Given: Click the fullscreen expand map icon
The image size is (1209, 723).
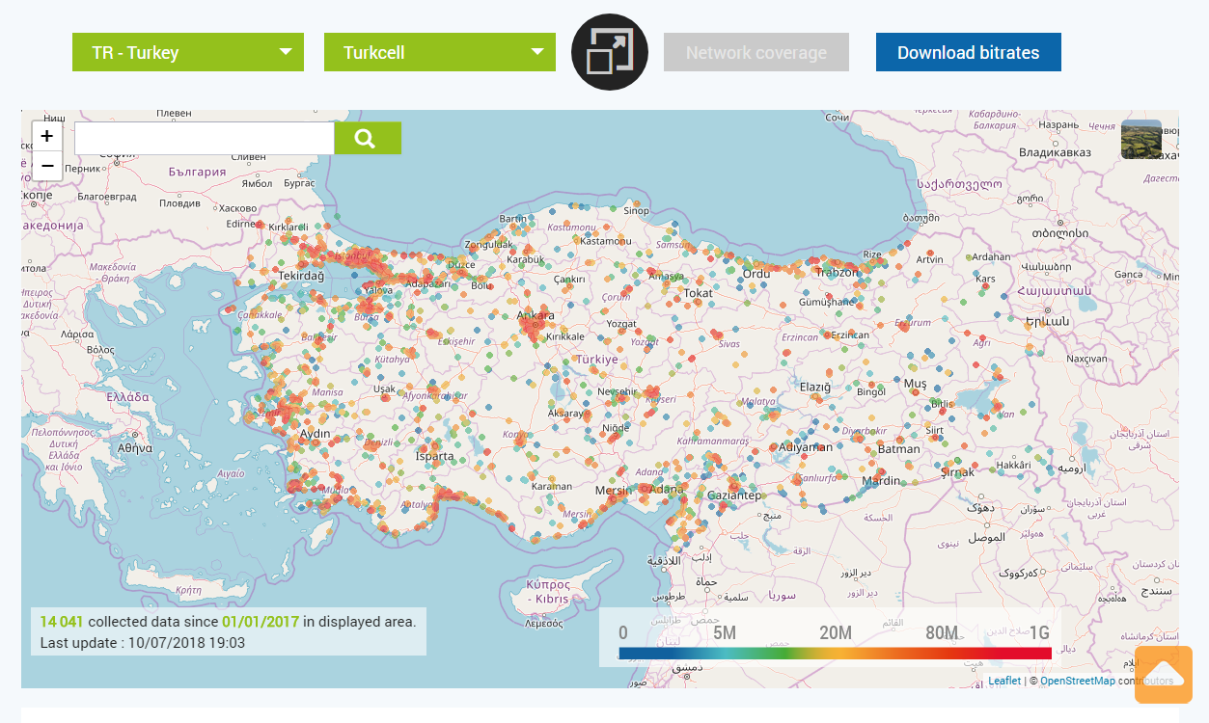Looking at the screenshot, I should point(610,52).
